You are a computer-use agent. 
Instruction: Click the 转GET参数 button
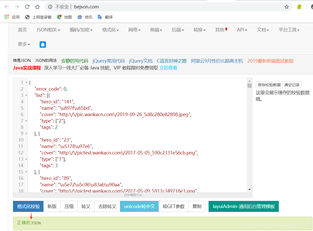(174, 206)
